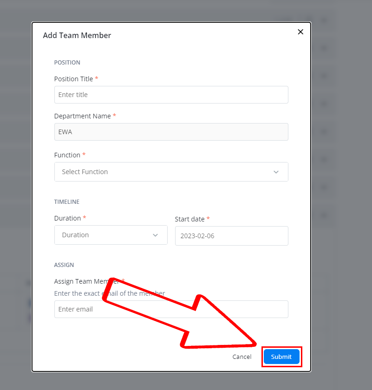Click the Department Name field label
This screenshot has height=390, width=372.
[82, 116]
